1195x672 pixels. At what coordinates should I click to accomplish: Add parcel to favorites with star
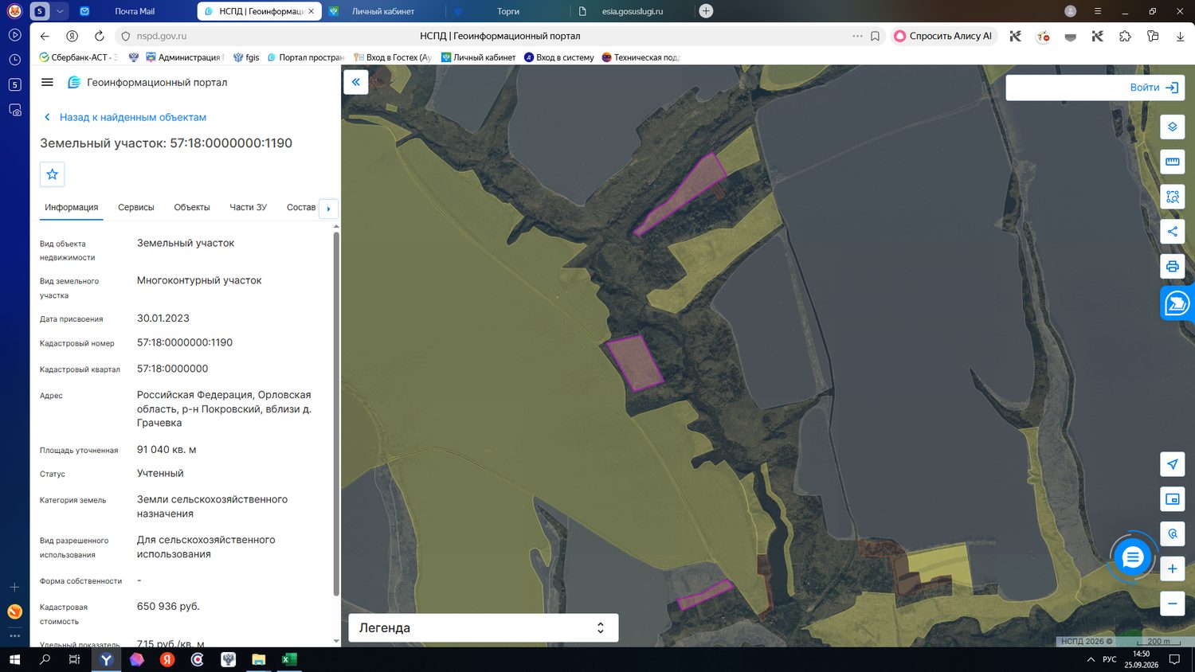(53, 174)
